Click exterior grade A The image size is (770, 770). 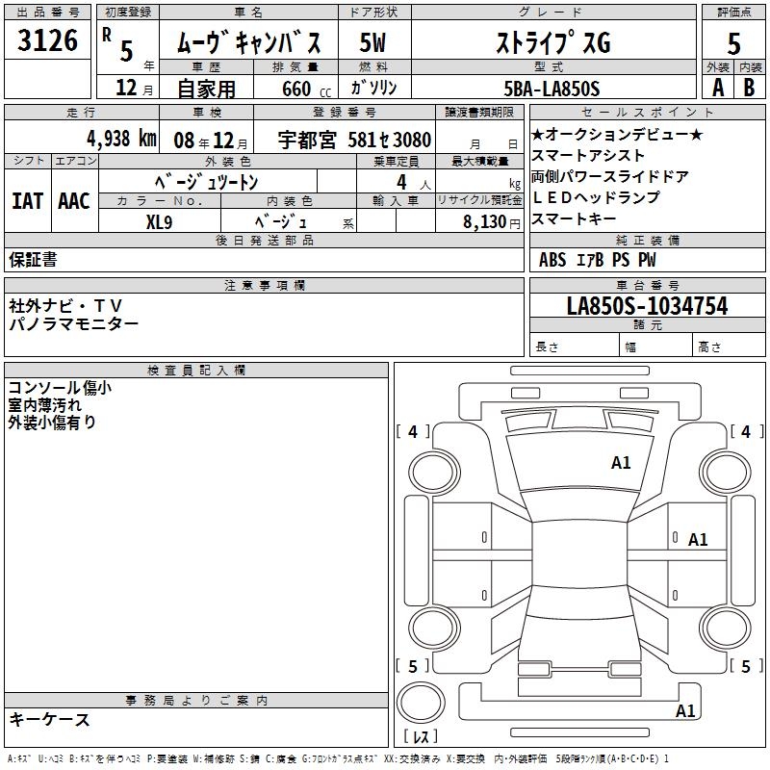pos(718,88)
